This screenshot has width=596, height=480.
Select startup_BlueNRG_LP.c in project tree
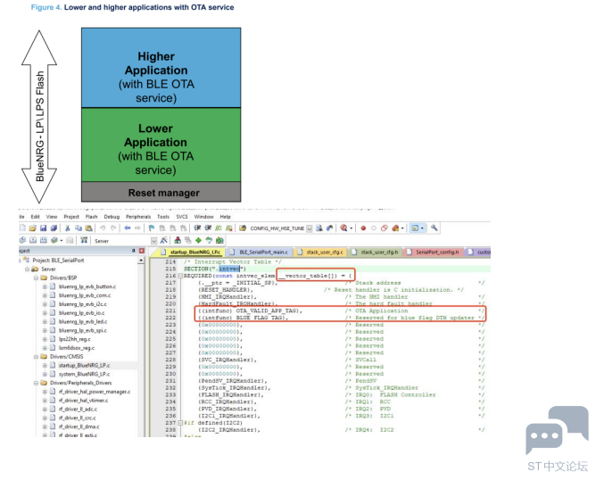tap(84, 365)
